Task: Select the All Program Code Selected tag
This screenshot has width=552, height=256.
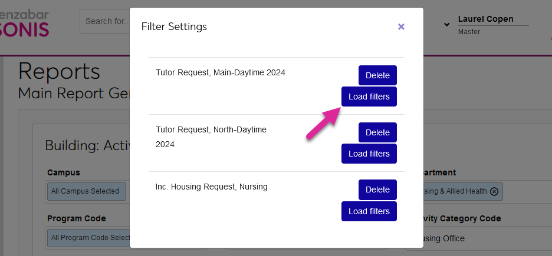Action: point(88,238)
